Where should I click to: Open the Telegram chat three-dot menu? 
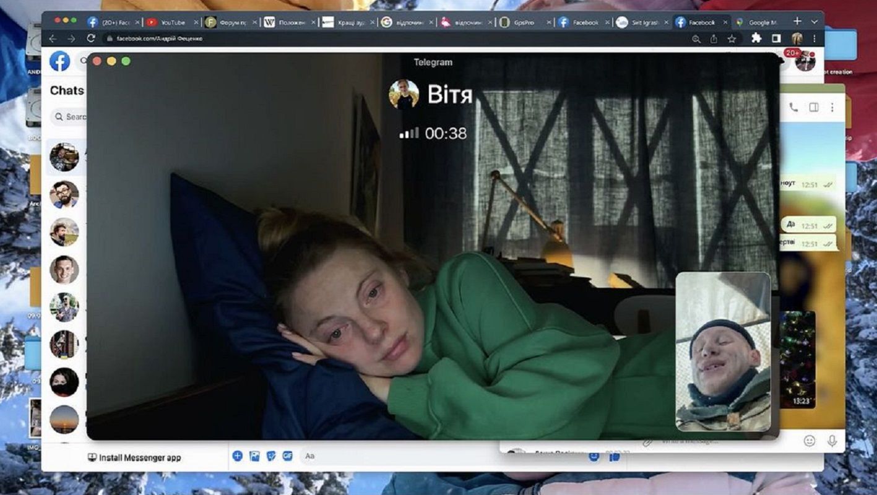[x=832, y=107]
